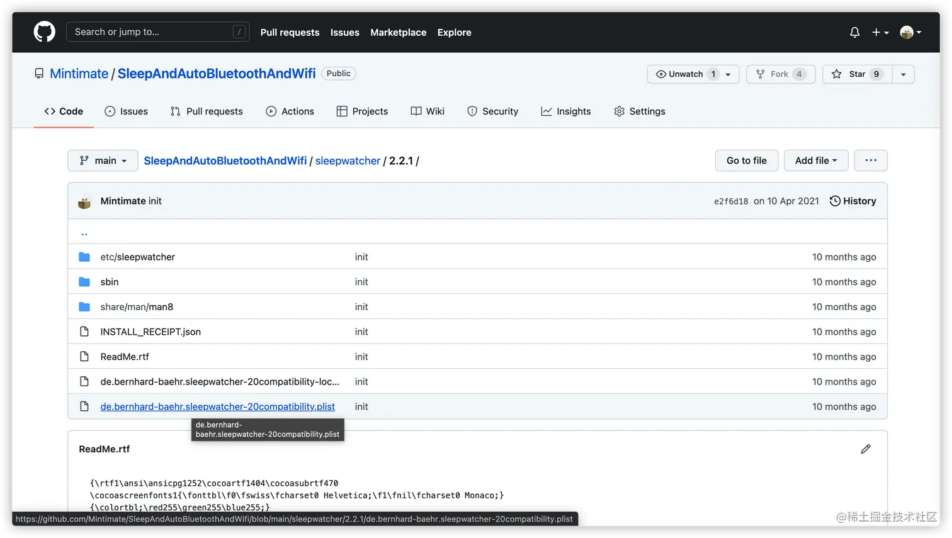
Task: Open SleepAndAutoBluetoothAndWifi repository title link
Action: click(x=217, y=74)
